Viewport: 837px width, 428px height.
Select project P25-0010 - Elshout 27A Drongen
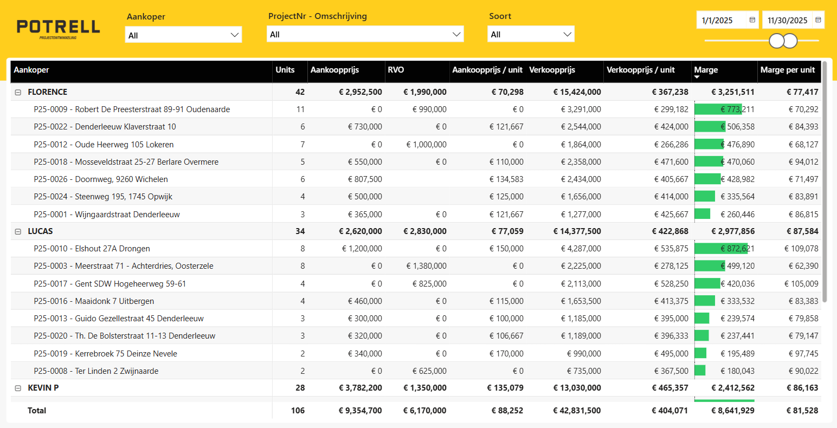click(92, 249)
